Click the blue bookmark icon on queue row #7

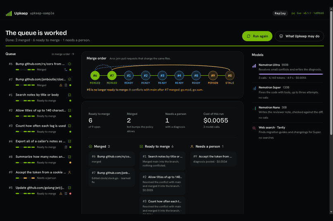66,85
